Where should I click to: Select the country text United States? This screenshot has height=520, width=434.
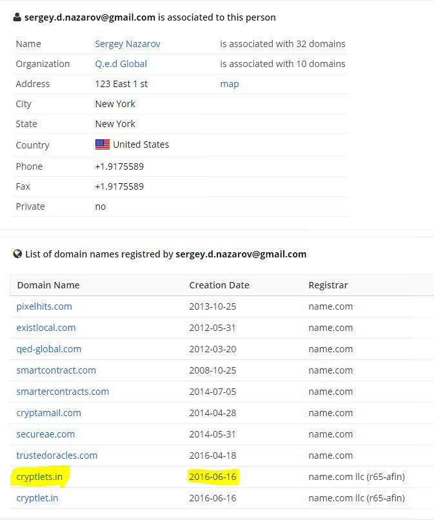click(141, 145)
